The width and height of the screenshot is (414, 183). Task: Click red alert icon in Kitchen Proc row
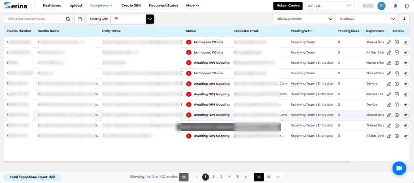(x=188, y=63)
